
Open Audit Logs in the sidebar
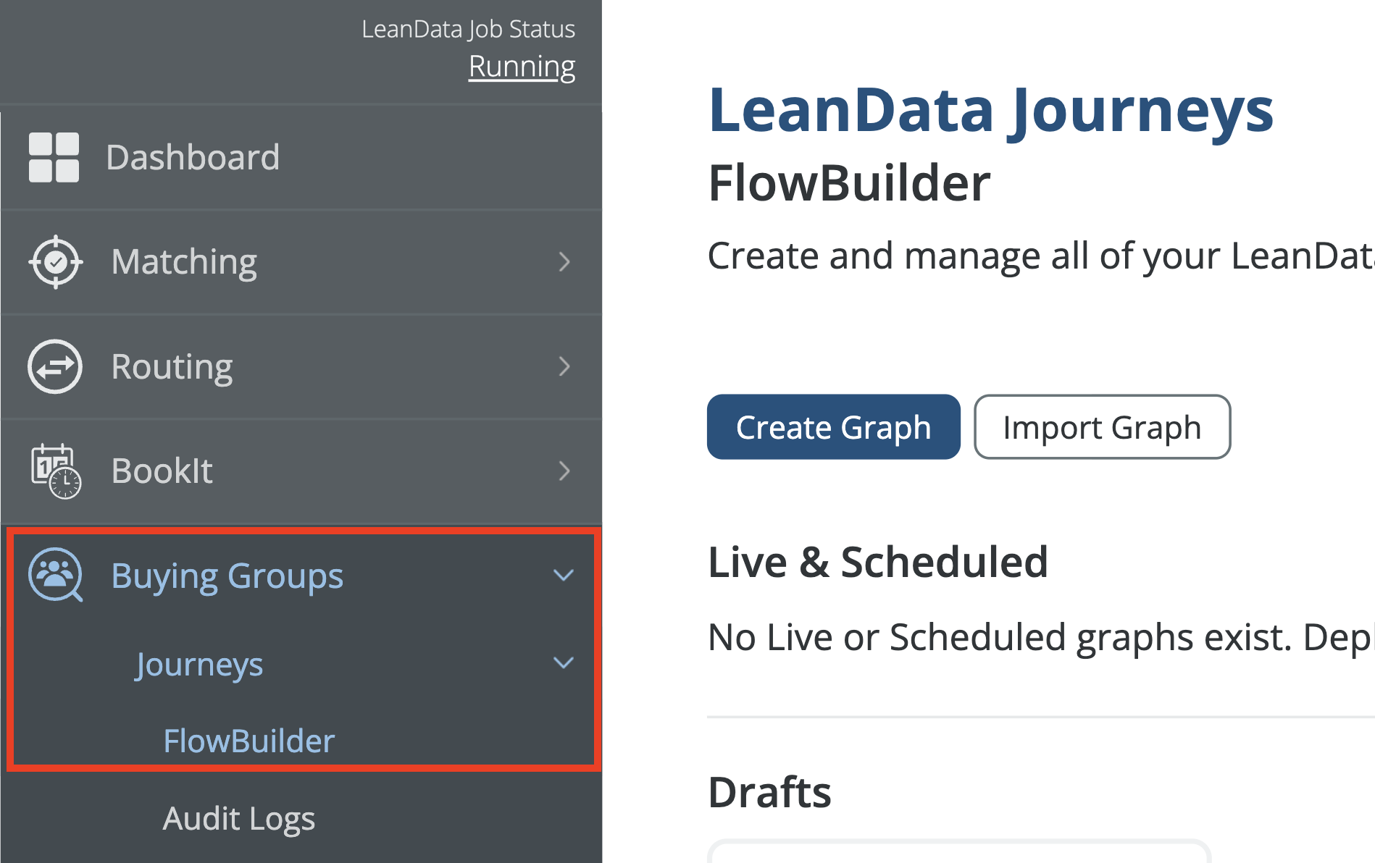(x=238, y=818)
